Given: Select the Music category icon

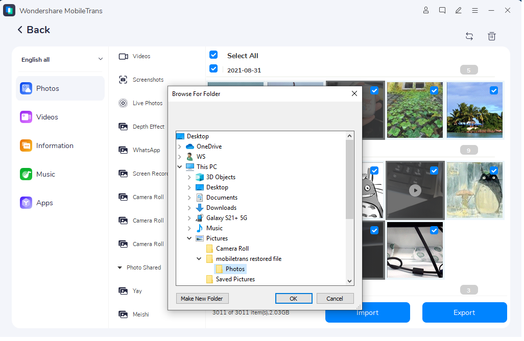Looking at the screenshot, I should [x=26, y=174].
